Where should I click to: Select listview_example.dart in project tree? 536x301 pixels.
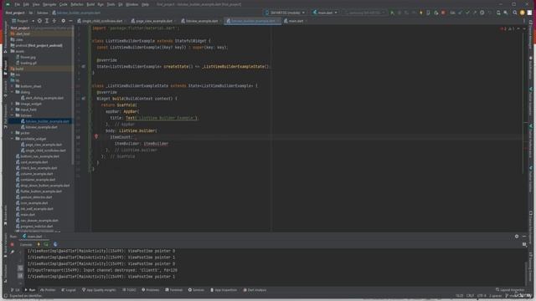tap(41, 127)
